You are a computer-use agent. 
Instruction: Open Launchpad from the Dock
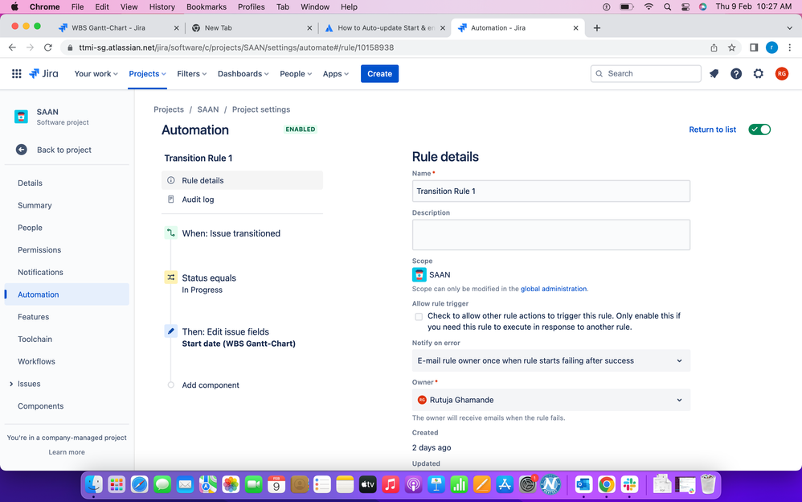click(117, 484)
